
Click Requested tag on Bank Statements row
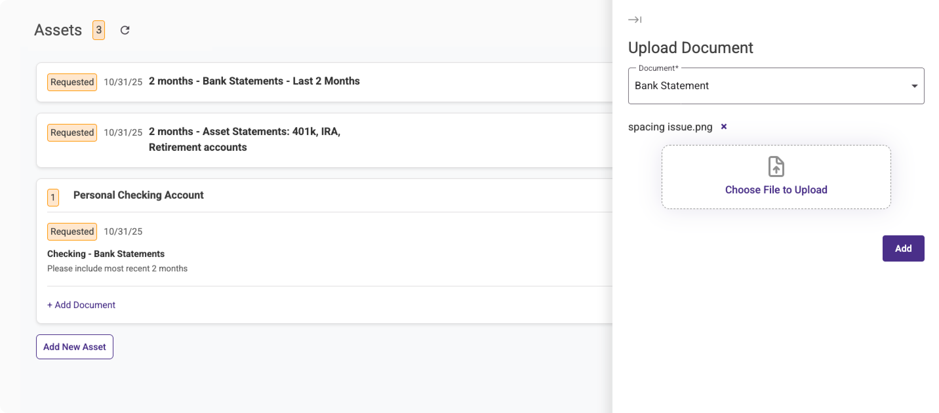point(72,82)
